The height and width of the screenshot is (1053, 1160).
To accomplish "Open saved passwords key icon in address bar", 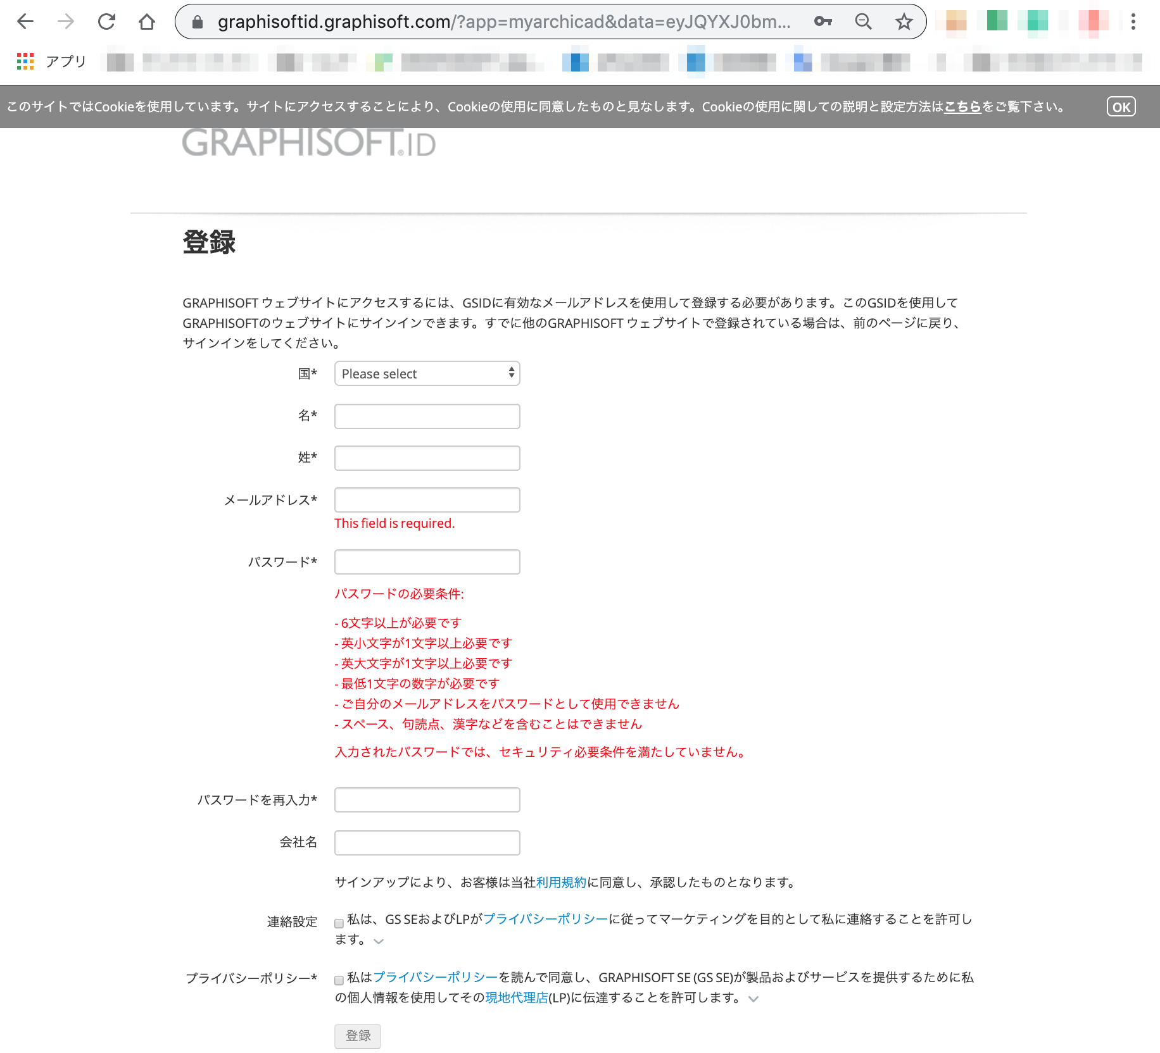I will tap(823, 22).
